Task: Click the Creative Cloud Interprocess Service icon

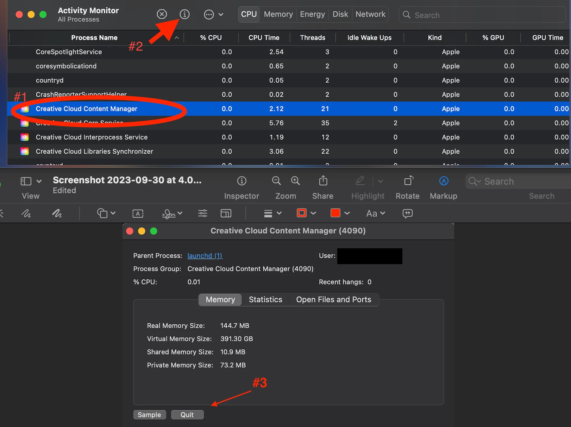Action: coord(25,137)
